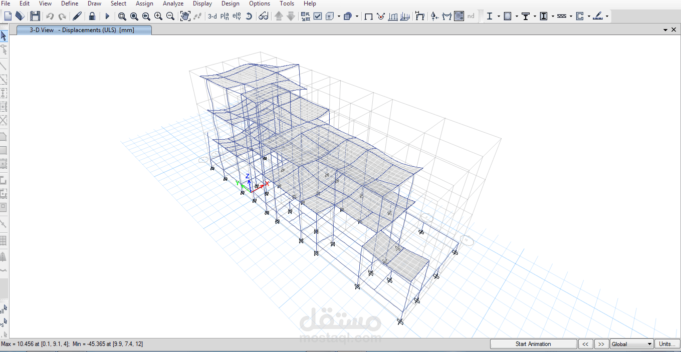Click the >> next step button

tap(601, 344)
